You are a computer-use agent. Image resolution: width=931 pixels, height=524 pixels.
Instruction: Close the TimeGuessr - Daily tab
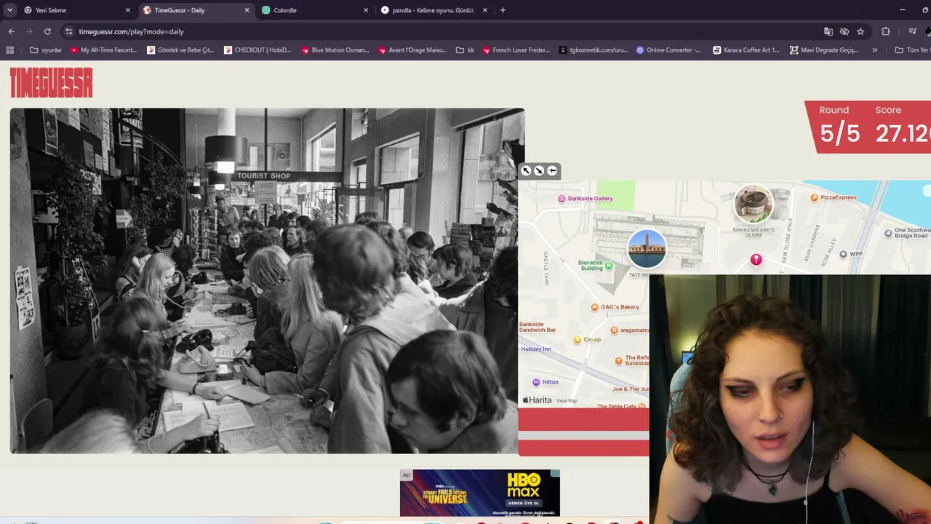(x=247, y=10)
